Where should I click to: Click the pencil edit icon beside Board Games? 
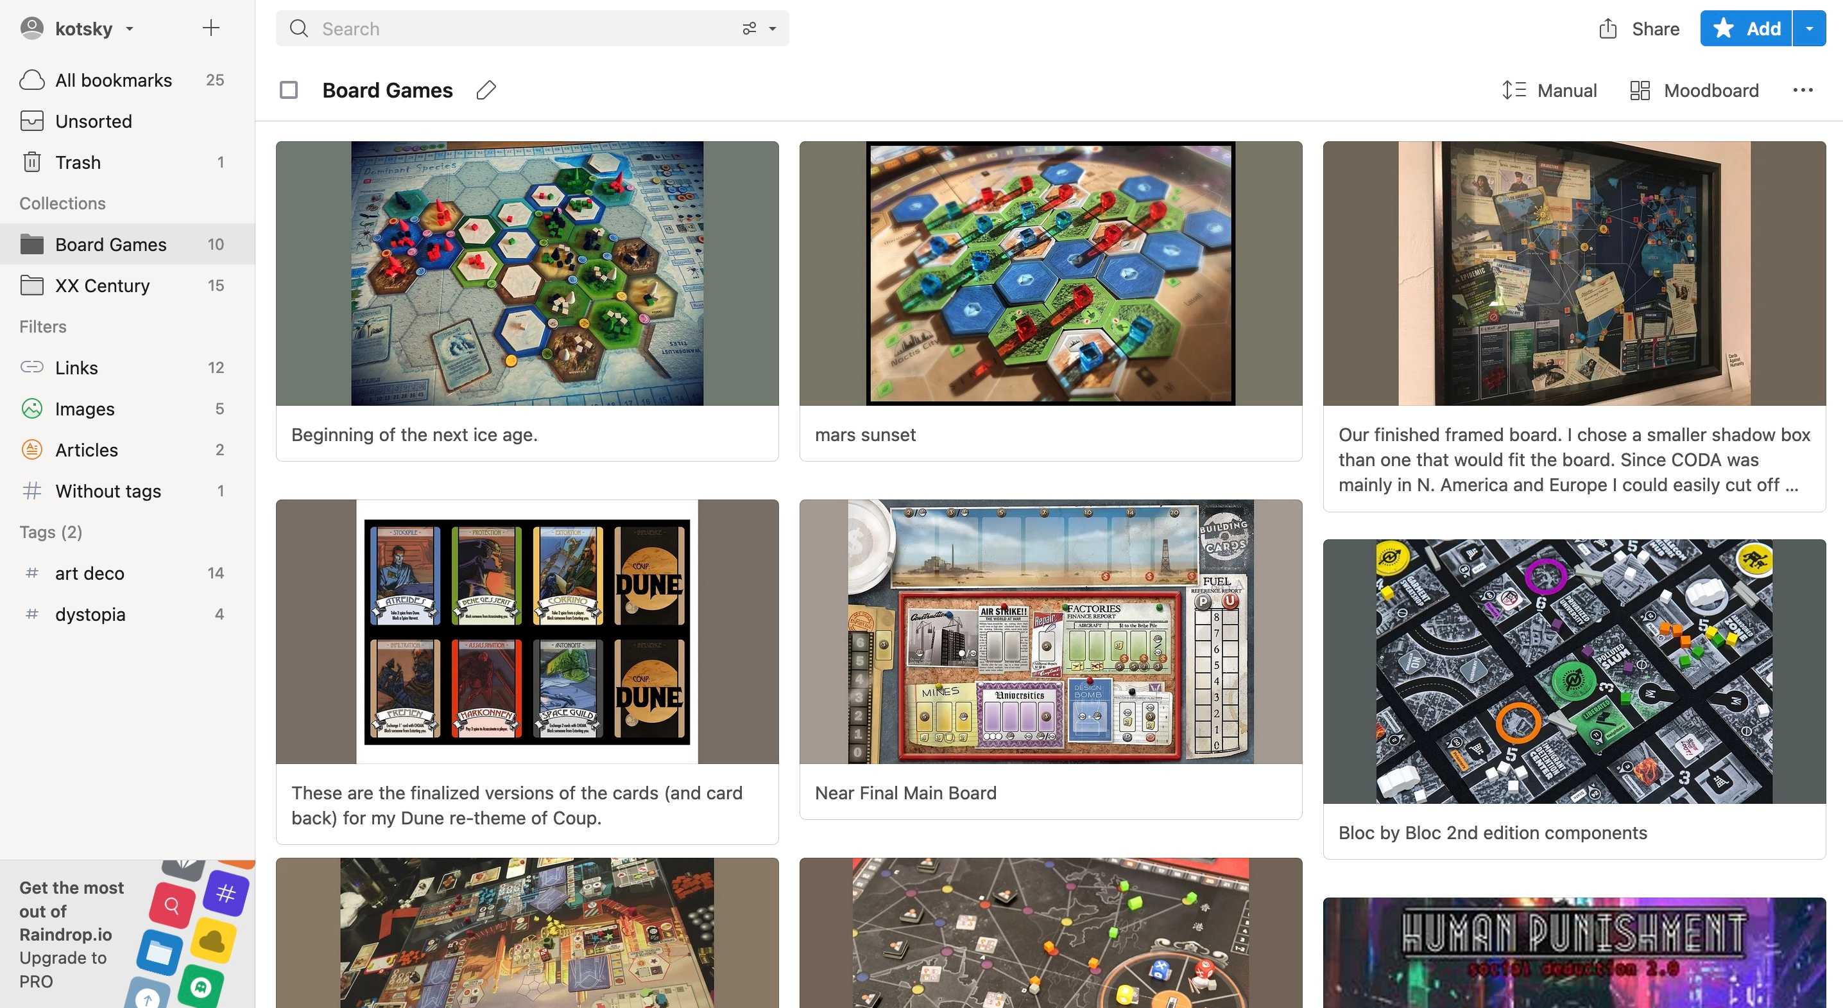(486, 90)
